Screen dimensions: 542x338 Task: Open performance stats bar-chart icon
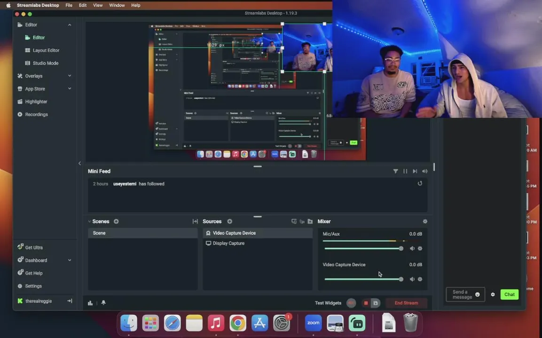(x=90, y=303)
